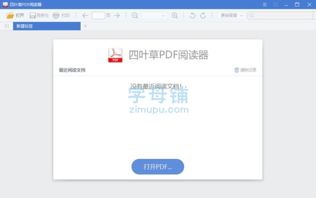Close the PDF reader window
The width and height of the screenshot is (316, 198).
tap(309, 5)
